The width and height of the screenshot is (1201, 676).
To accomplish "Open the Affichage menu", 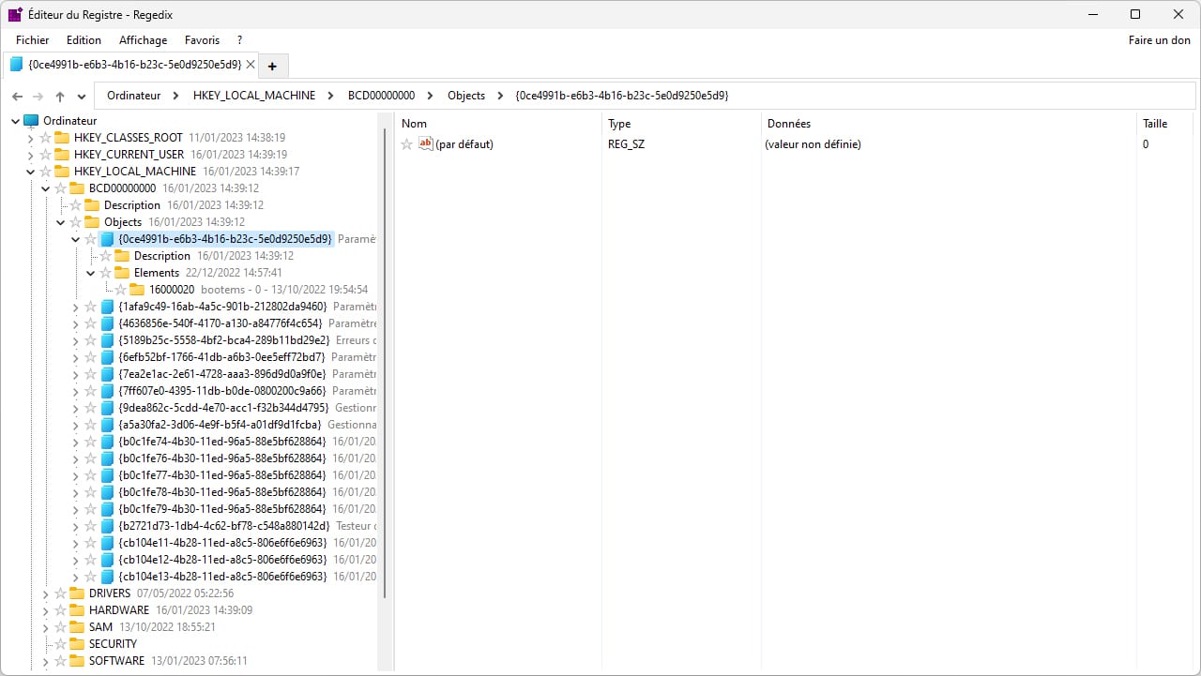I will (143, 40).
